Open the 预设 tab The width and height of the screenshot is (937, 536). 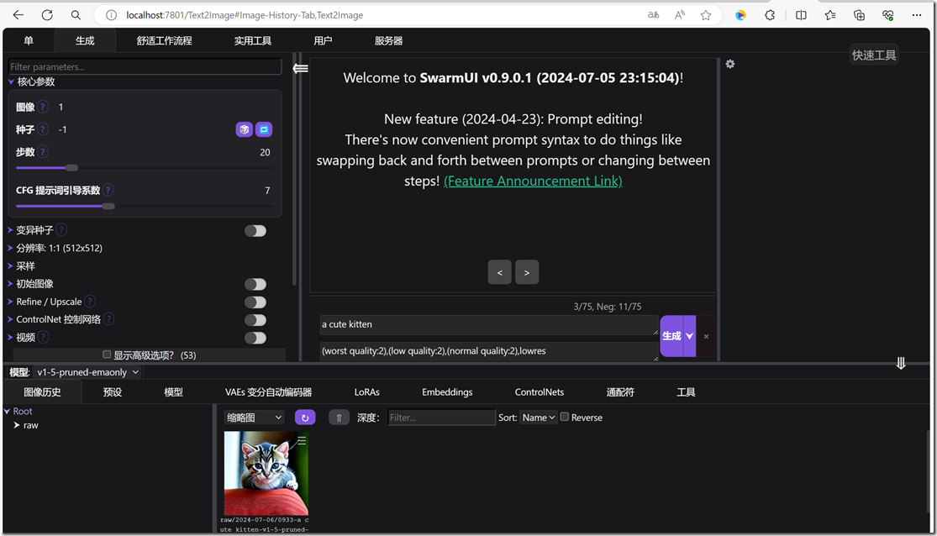113,392
